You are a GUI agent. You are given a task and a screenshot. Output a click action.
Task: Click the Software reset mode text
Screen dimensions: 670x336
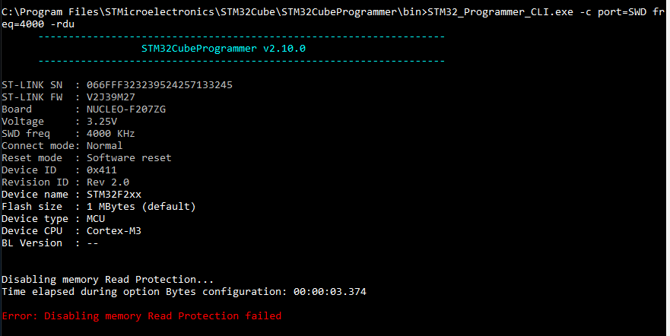coord(129,158)
